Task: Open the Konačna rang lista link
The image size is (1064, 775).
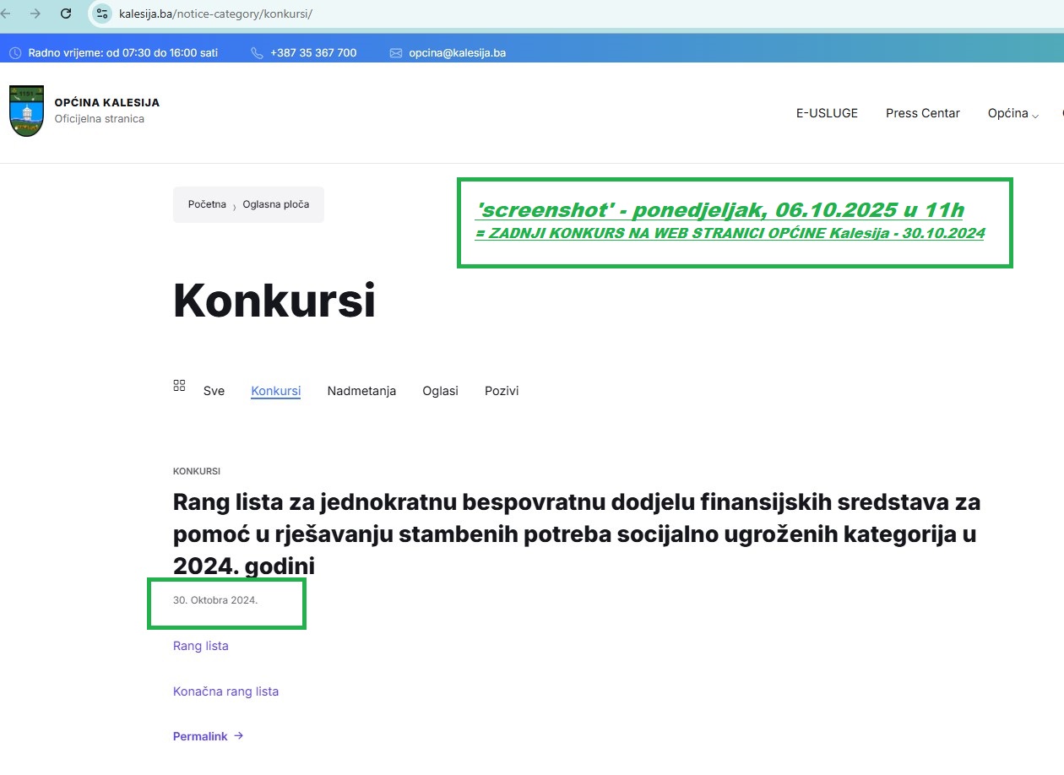Action: tap(225, 691)
